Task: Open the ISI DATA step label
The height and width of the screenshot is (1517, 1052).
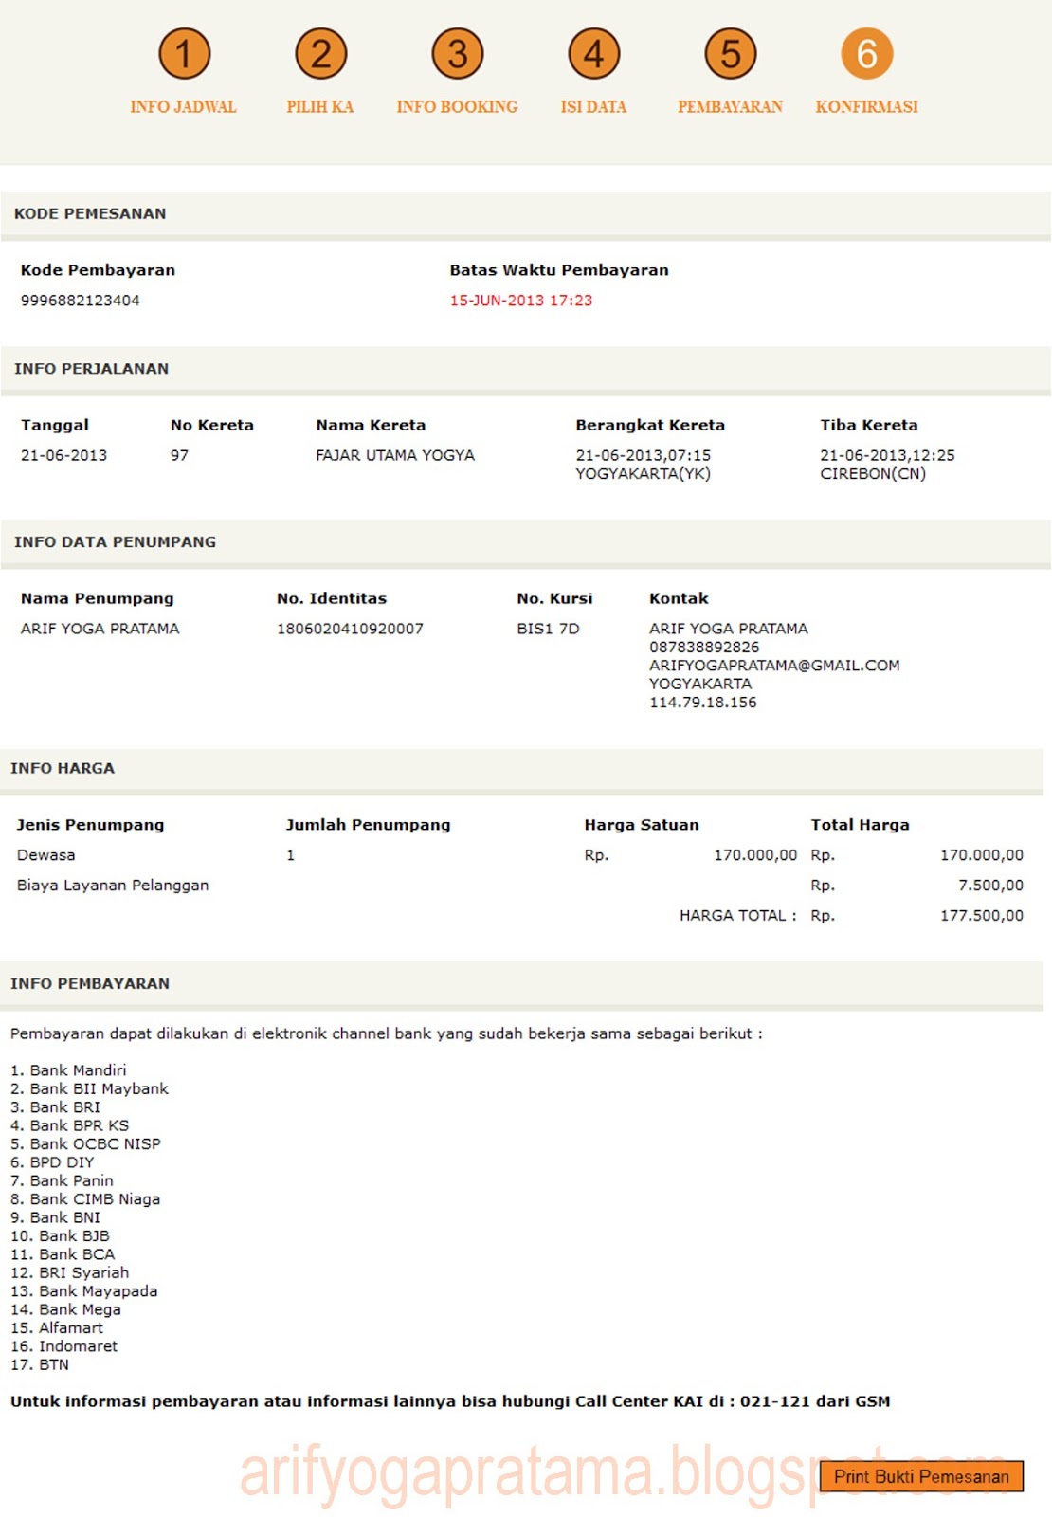Action: click(593, 107)
